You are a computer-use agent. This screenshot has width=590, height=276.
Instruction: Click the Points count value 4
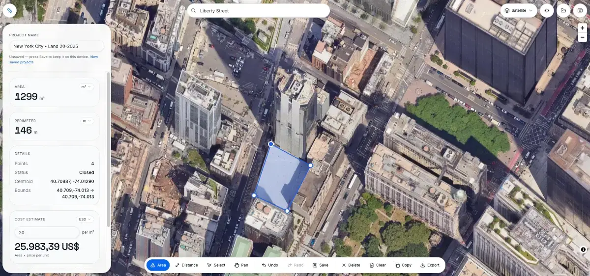[92, 164]
